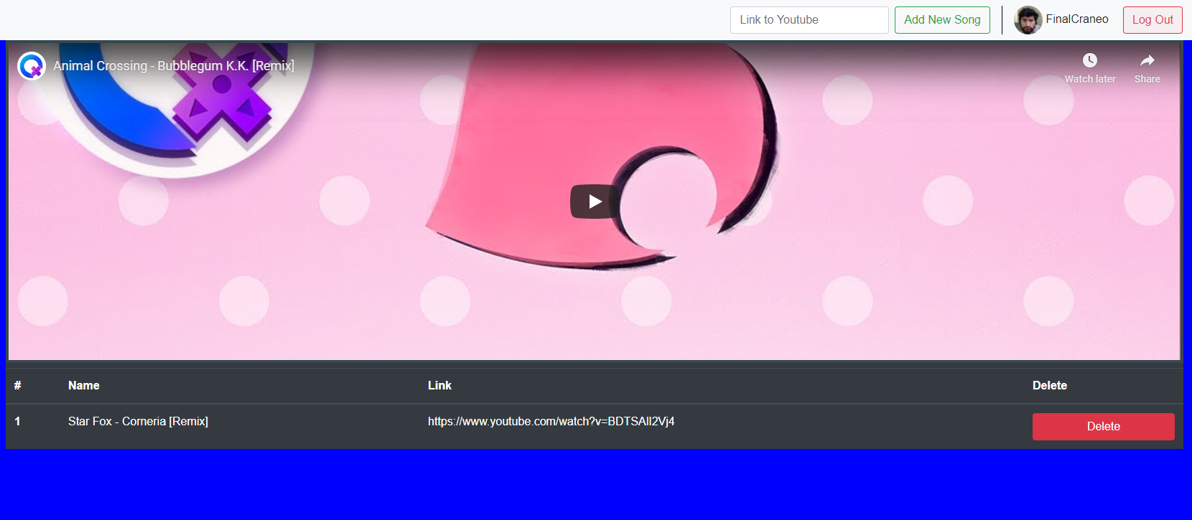This screenshot has width=1192, height=520.
Task: Click the Log Out button
Action: pyautogui.click(x=1153, y=20)
